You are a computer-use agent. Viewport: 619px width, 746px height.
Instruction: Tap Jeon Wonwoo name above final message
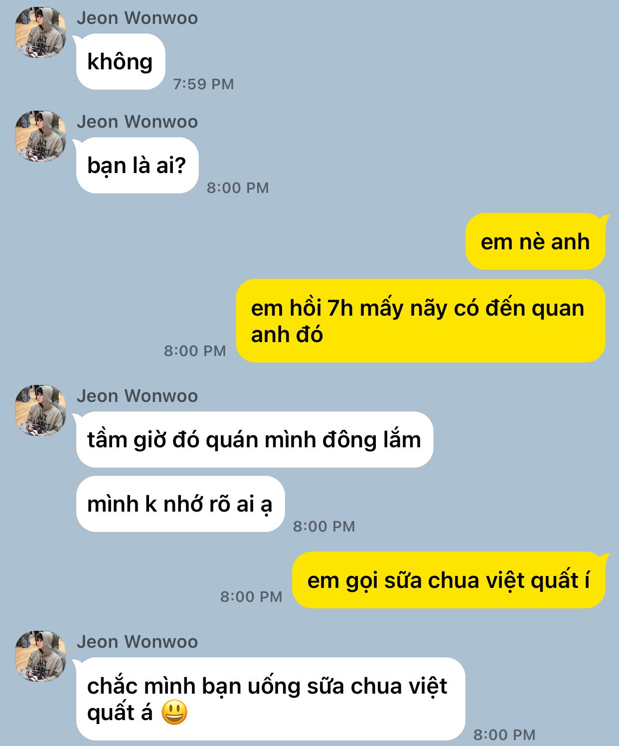pyautogui.click(x=137, y=642)
